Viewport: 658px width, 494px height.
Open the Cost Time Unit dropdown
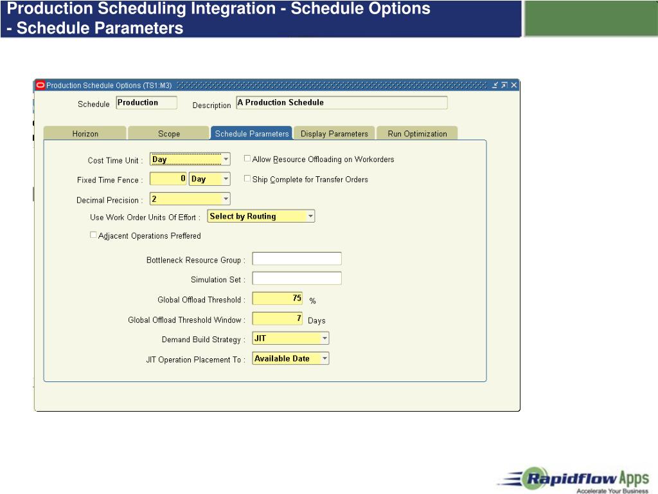(x=226, y=160)
